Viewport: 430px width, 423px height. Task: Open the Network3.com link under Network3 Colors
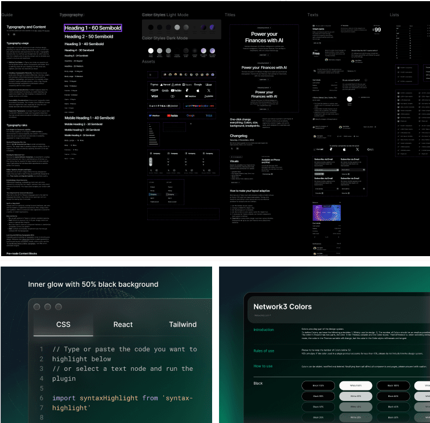pos(262,315)
